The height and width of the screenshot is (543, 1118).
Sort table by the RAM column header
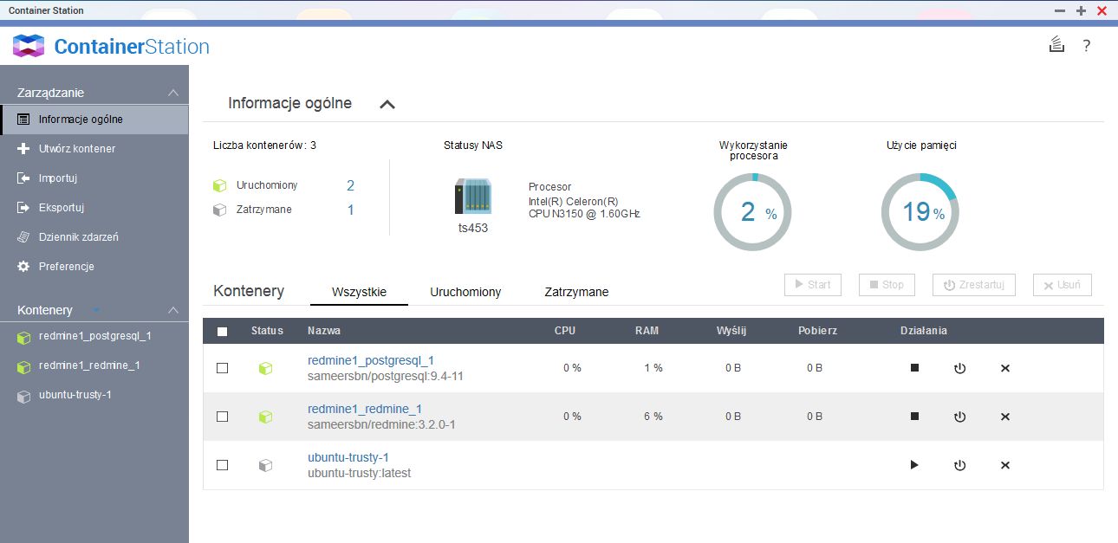[x=647, y=331]
